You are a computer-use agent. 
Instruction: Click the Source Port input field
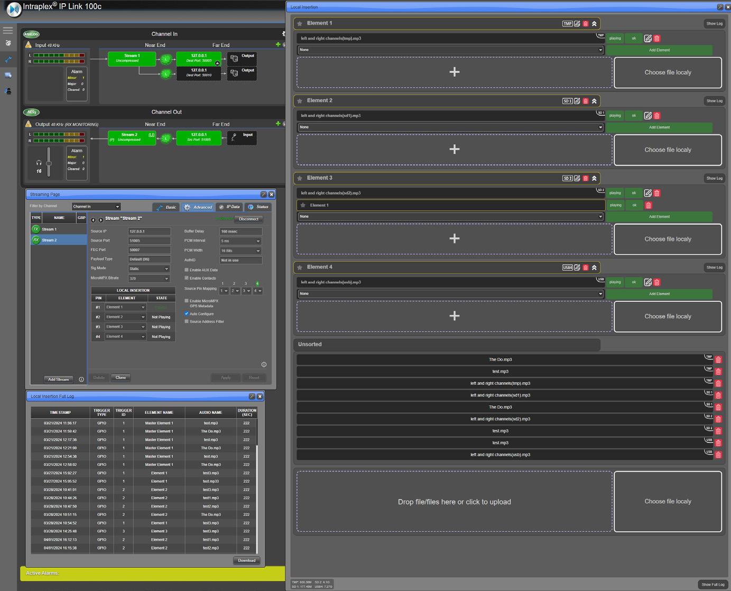[x=149, y=241]
